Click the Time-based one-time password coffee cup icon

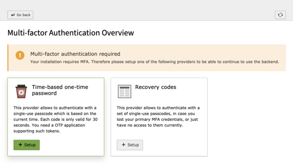pyautogui.click(x=21, y=91)
